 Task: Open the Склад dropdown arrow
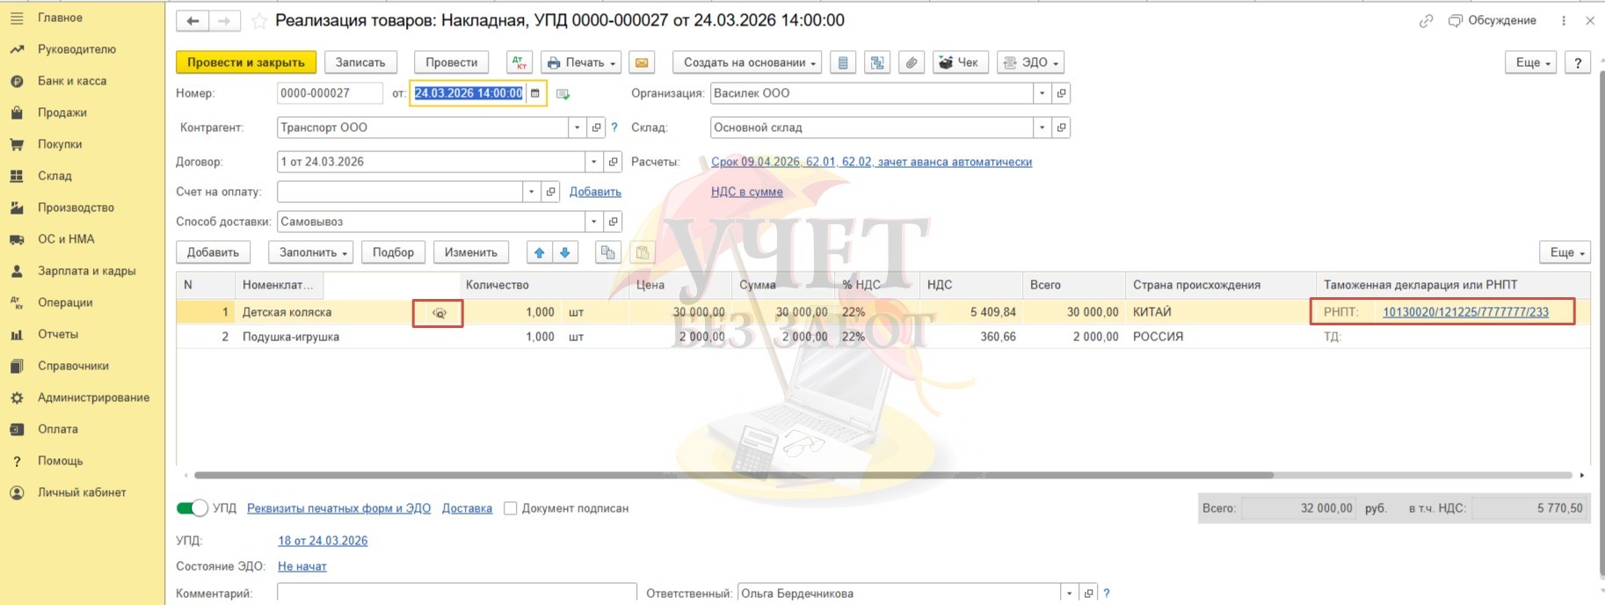click(1042, 128)
